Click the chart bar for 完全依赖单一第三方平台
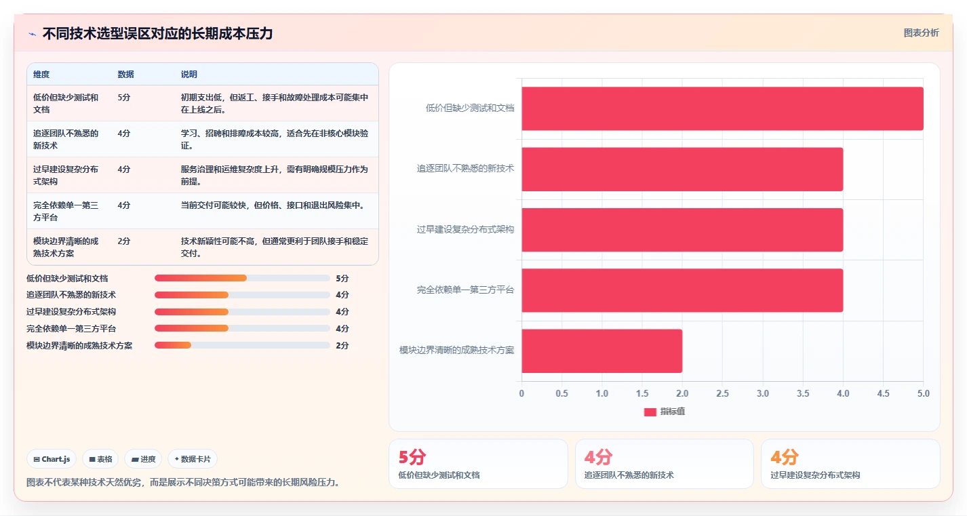The height and width of the screenshot is (516, 967). pos(682,290)
